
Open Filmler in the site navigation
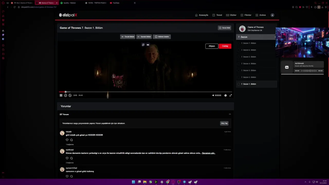(246, 15)
